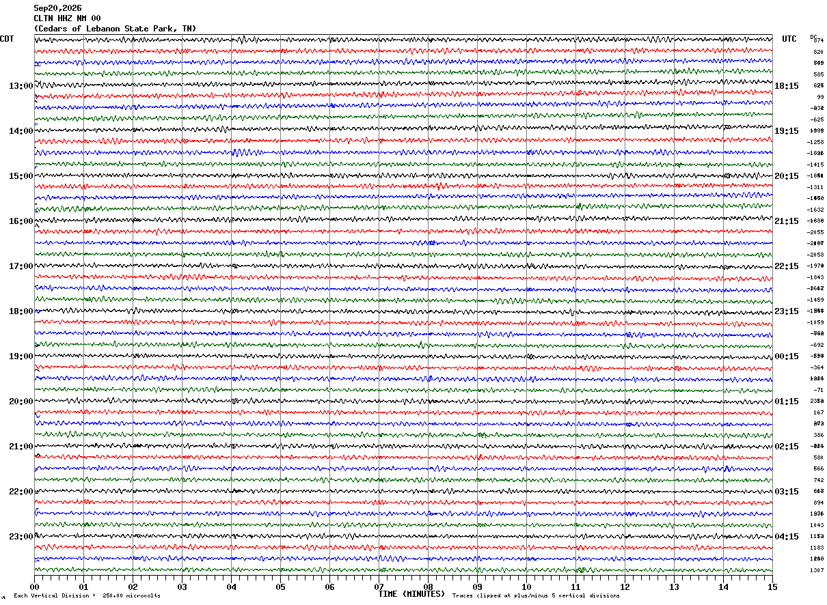Click the CDT column header
827x605 pixels.
point(7,39)
